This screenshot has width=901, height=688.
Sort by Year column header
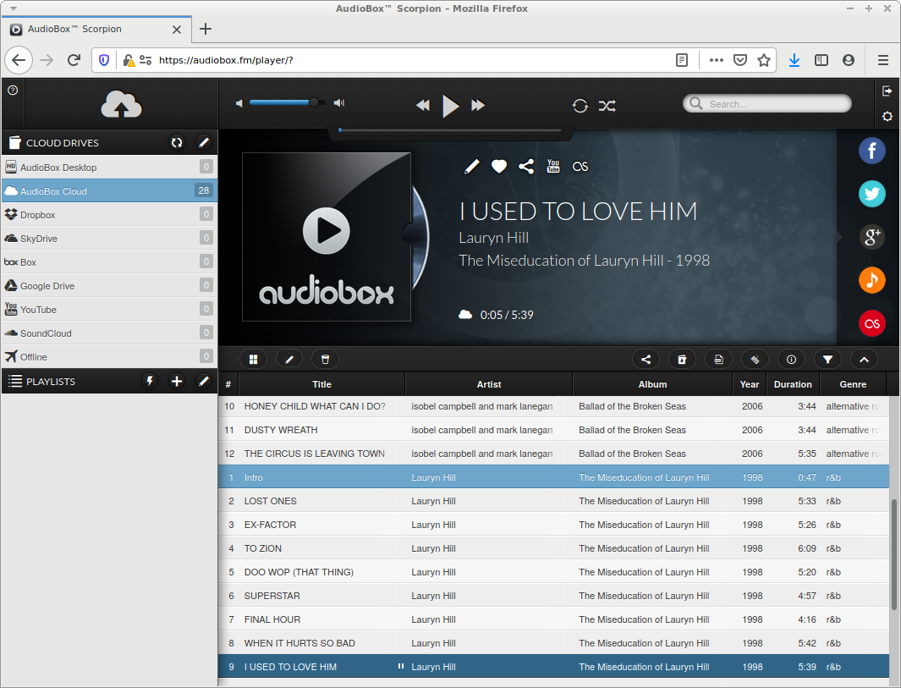tap(750, 384)
